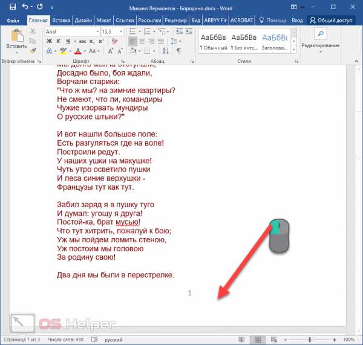363x345 pixels.
Task: Switch to the Рассылки tab
Action: [x=149, y=21]
